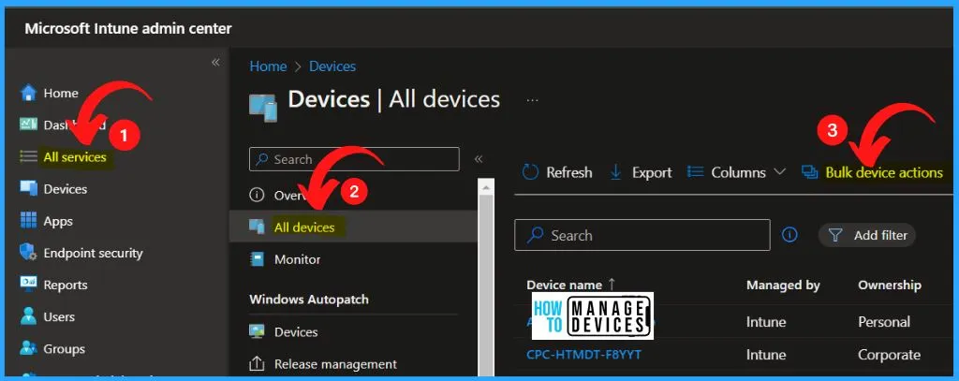Click the Microsoft Intune admin center title

click(x=128, y=28)
